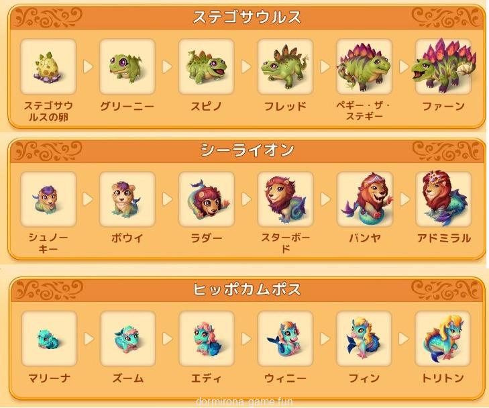The width and height of the screenshot is (489, 408).
Task: Select the トリトン final hippocampus
Action: (x=443, y=338)
